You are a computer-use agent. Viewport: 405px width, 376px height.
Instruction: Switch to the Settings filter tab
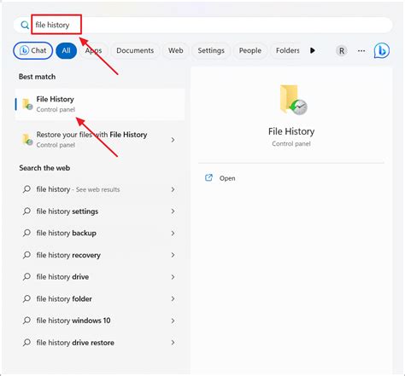[x=211, y=50]
